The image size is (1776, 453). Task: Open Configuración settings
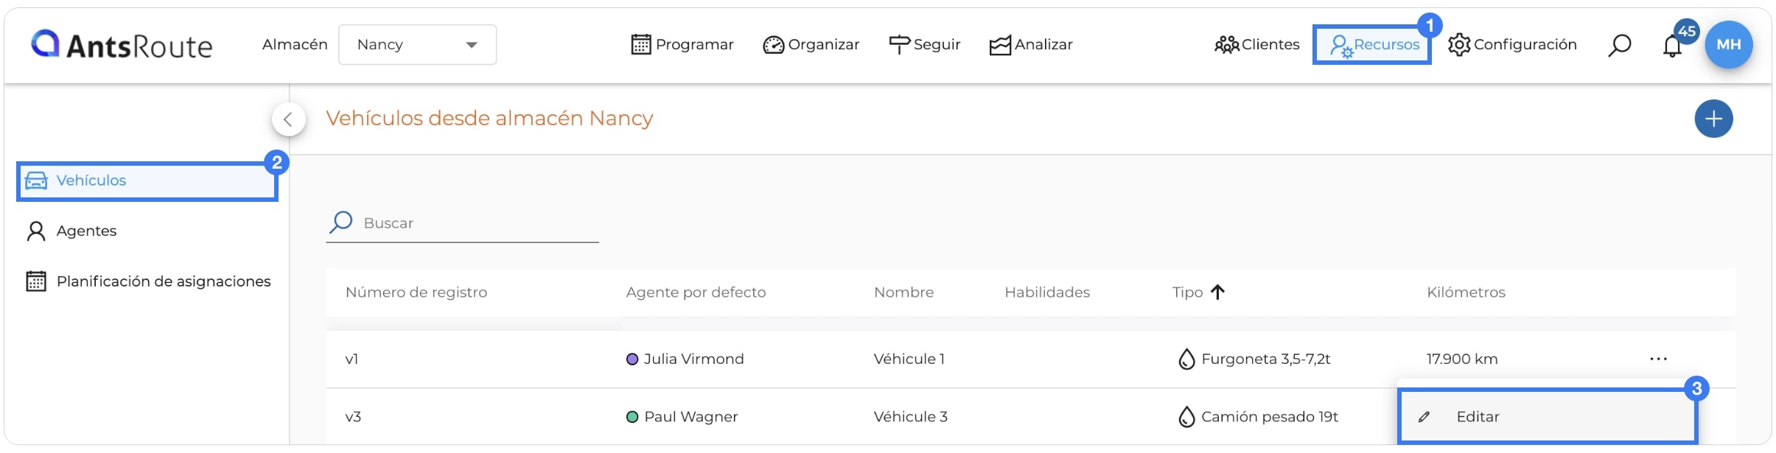(x=1512, y=44)
